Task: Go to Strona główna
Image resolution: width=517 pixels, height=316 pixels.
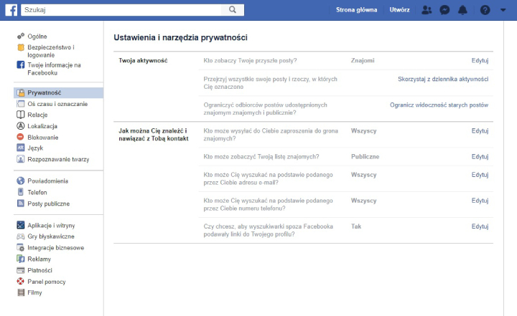Action: click(356, 10)
